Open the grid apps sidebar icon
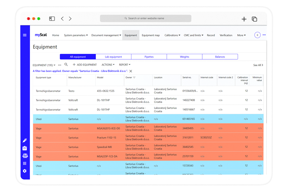Screen dimensions: 286x191 pos(25,163)
